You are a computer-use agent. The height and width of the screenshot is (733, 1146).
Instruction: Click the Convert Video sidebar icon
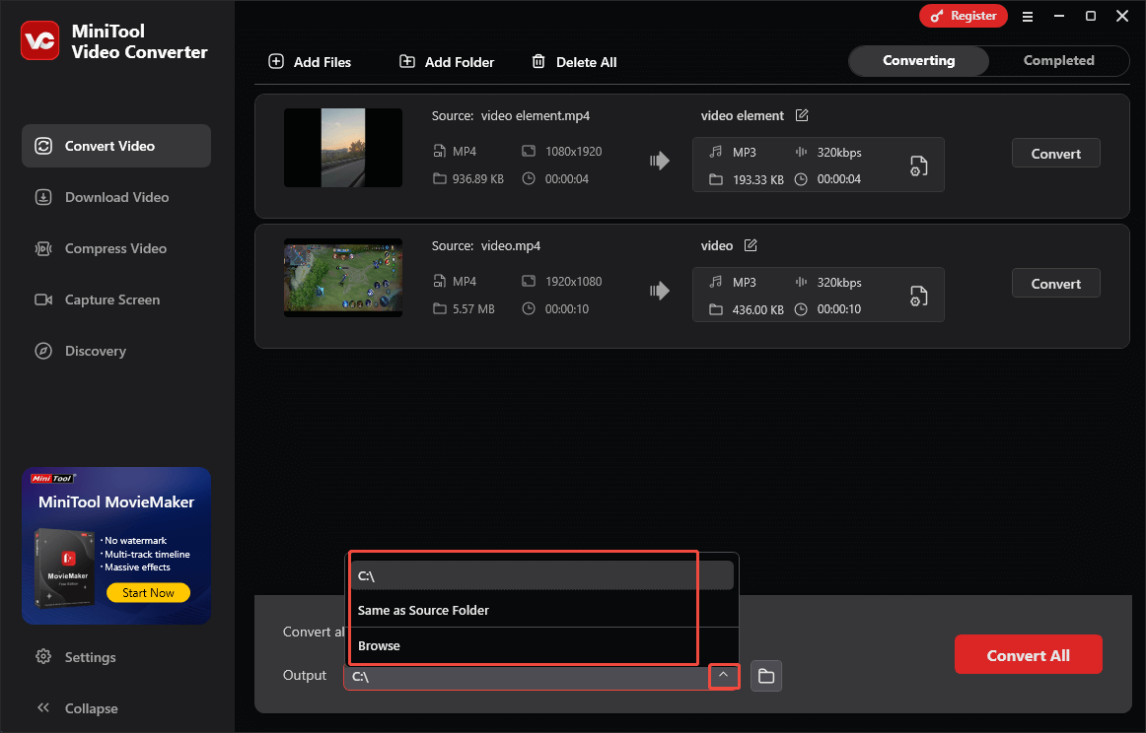(43, 146)
